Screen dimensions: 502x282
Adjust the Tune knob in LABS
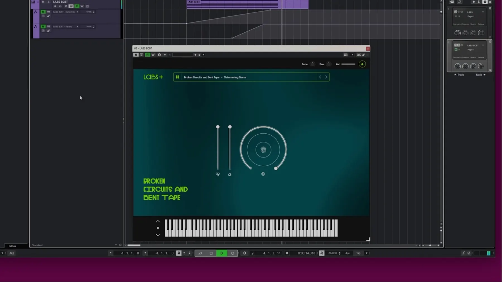313,64
